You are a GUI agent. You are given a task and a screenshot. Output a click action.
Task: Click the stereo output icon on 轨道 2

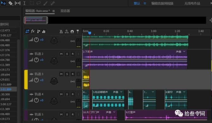pyautogui.click(x=72, y=61)
